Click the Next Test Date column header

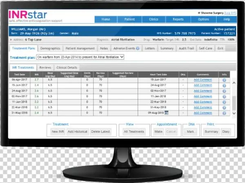tap(158, 75)
